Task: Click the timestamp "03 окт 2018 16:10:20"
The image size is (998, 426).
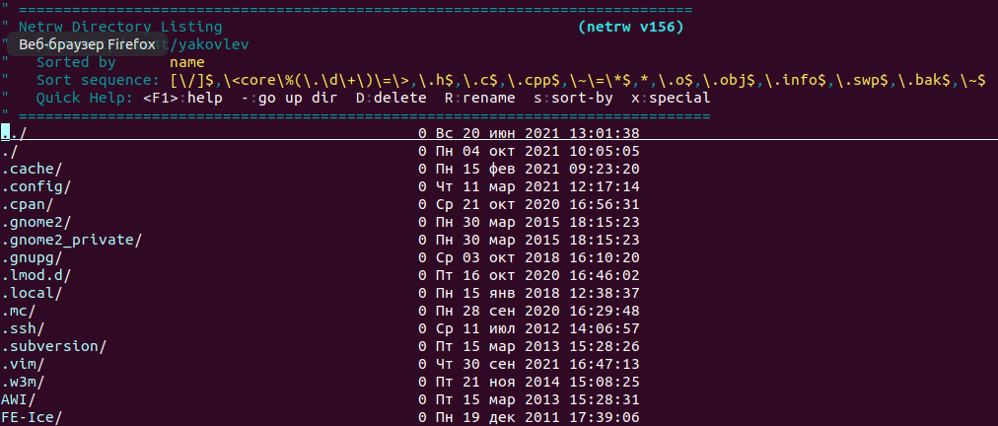Action: (x=550, y=258)
